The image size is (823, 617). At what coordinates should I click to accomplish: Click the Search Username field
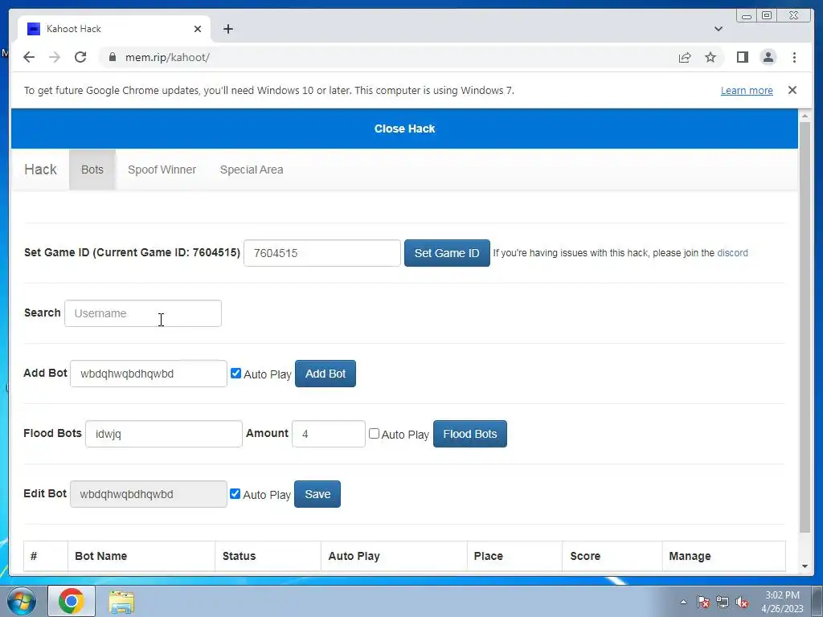point(143,313)
